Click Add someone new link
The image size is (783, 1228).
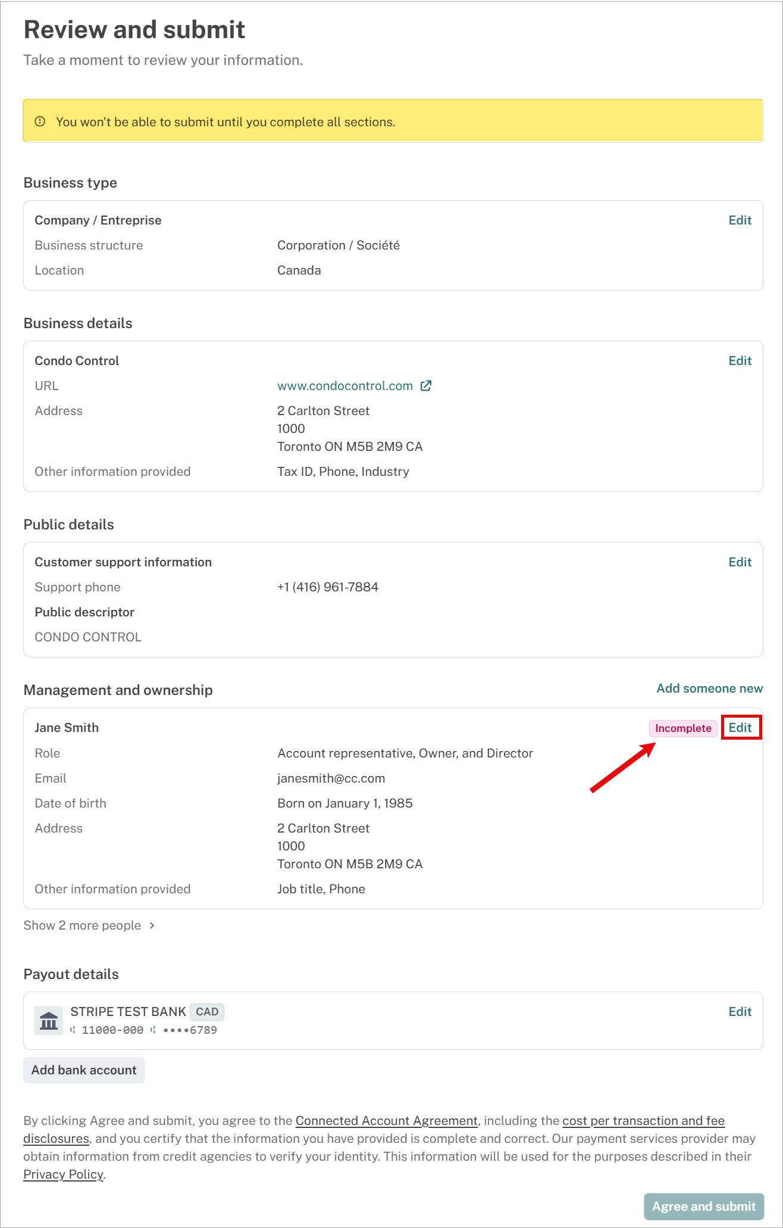(709, 688)
